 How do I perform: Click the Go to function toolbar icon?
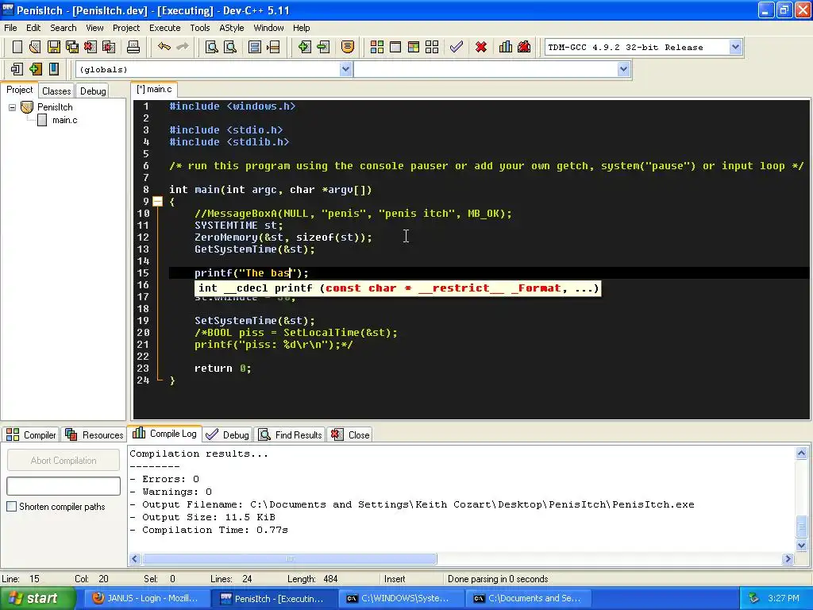pos(255,47)
